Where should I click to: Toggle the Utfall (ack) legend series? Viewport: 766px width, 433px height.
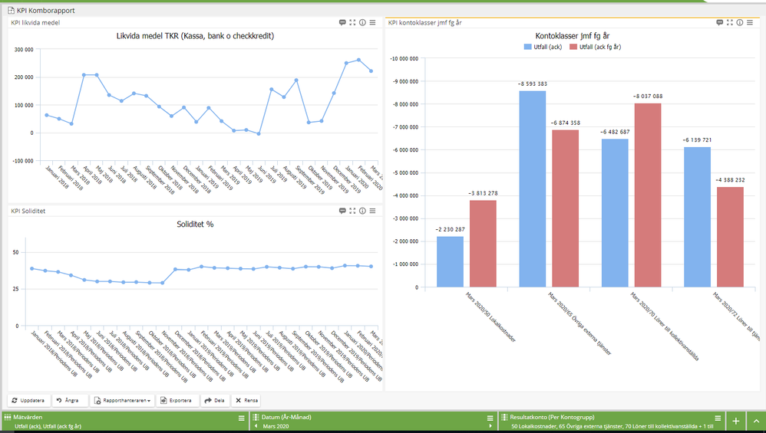click(543, 47)
